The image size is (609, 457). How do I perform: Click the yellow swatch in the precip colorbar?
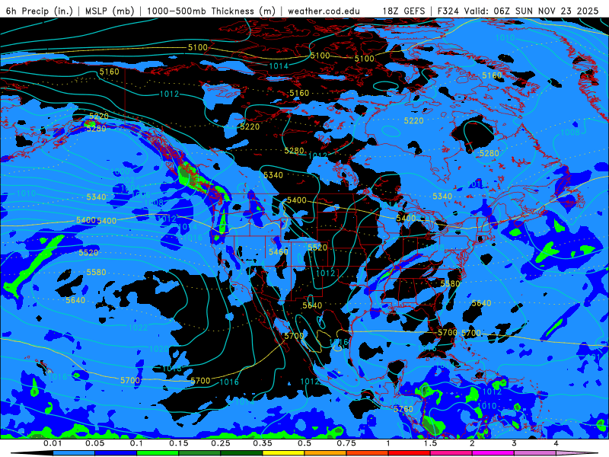pyautogui.click(x=283, y=453)
